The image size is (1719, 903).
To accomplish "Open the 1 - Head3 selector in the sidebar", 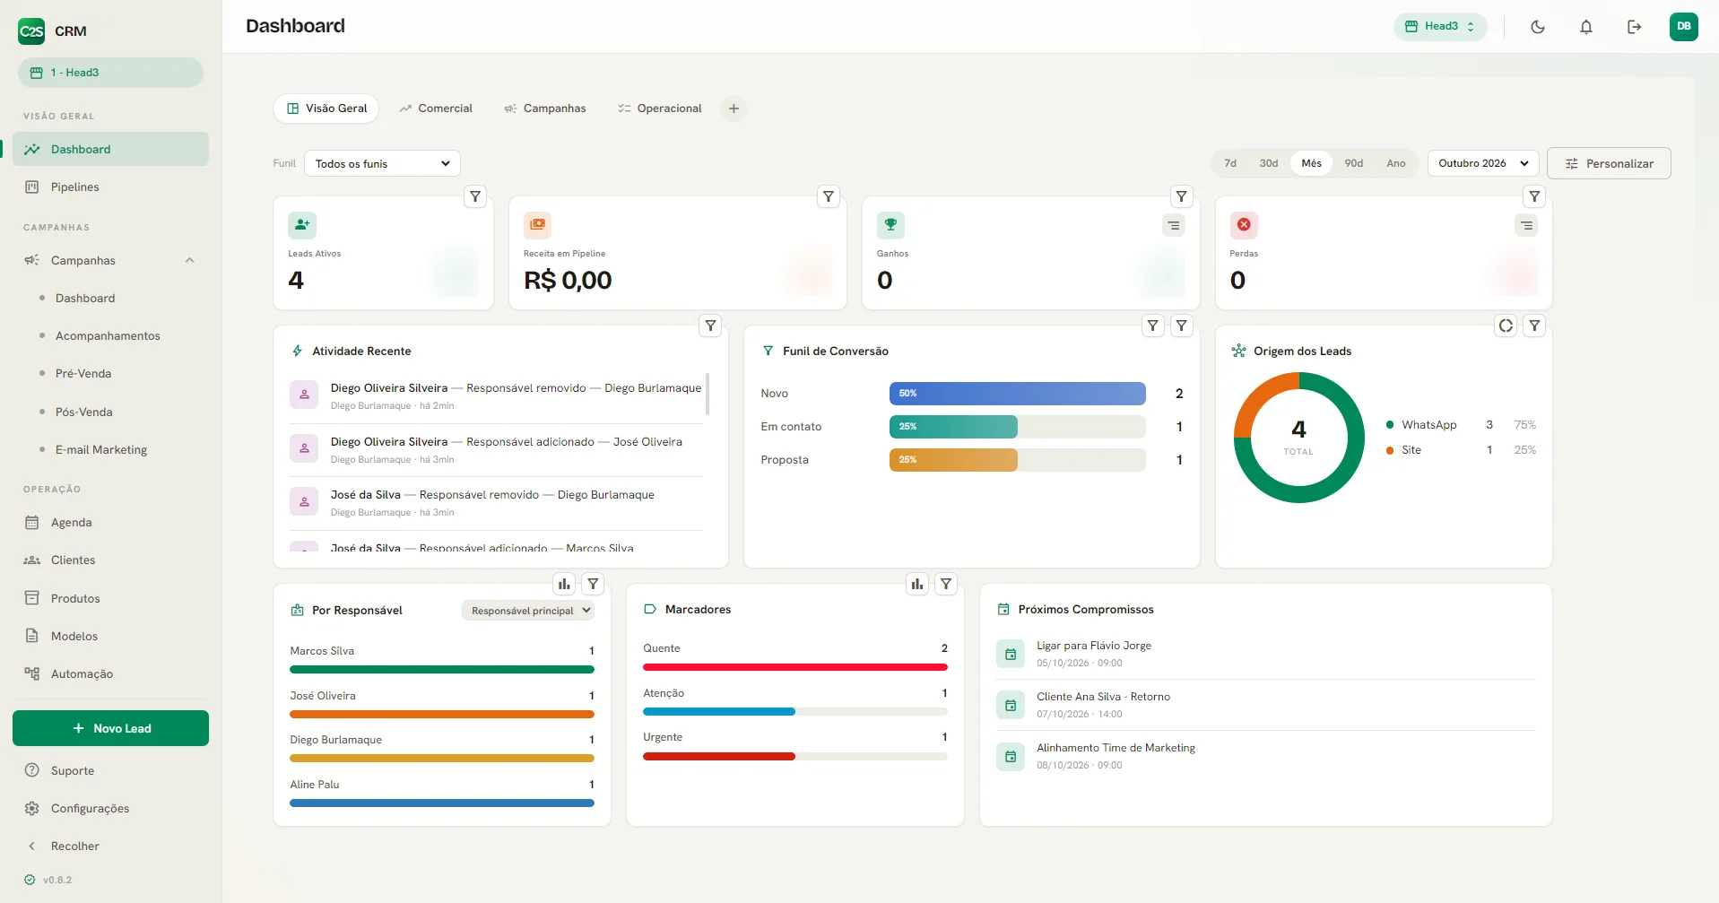I will coord(110,73).
